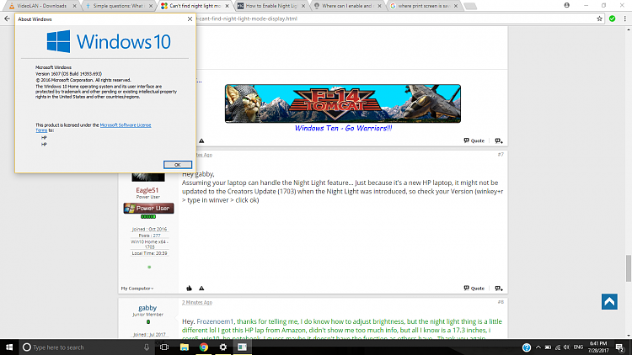Image resolution: width=632 pixels, height=355 pixels.
Task: Go back in browser history
Action: coord(7,19)
